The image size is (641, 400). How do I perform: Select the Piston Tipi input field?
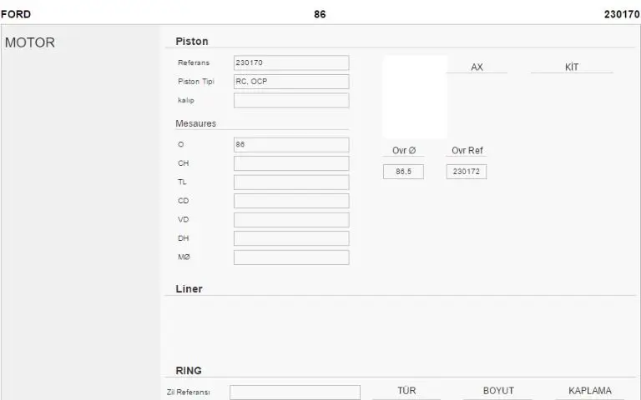pyautogui.click(x=290, y=82)
